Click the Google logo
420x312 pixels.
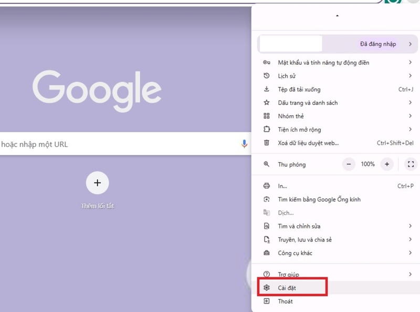click(97, 90)
